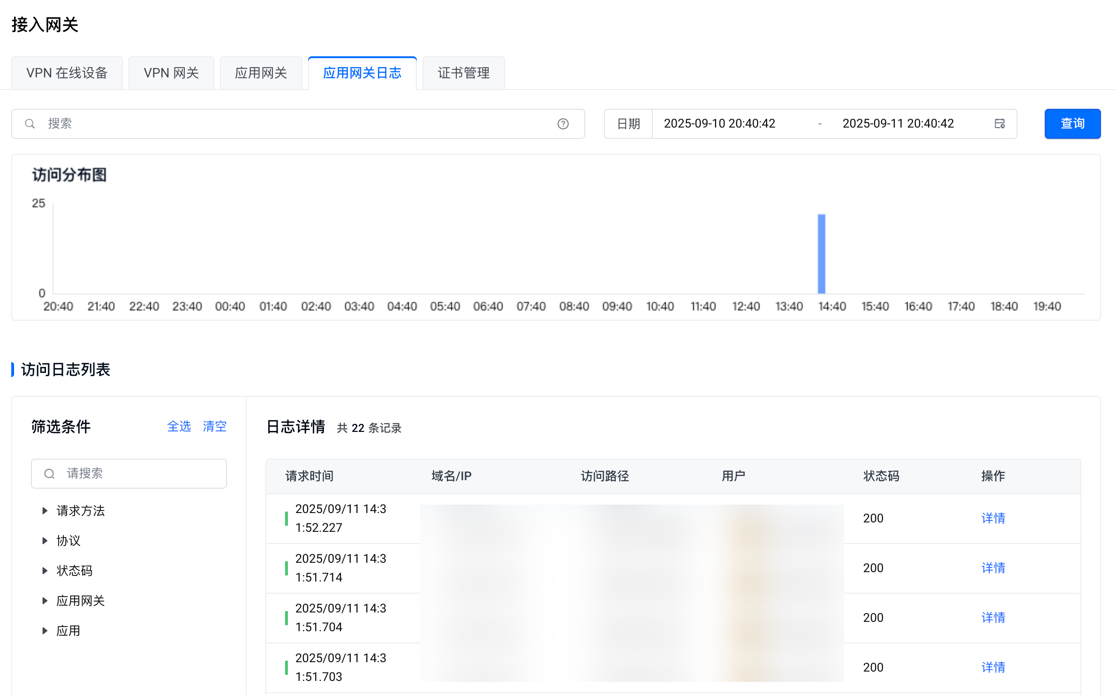Screen dimensions: 1116x695
Task: Switch to the VPN 网关 tab
Action: tap(171, 73)
